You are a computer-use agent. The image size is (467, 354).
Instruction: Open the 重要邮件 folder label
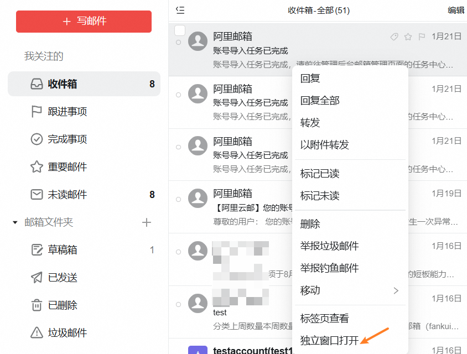click(68, 166)
